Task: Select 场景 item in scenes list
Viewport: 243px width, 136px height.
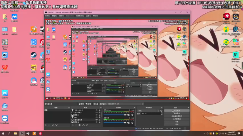Action: tap(57, 110)
